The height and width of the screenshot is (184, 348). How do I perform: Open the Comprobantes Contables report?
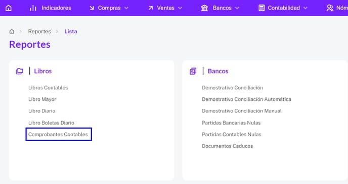coord(58,134)
